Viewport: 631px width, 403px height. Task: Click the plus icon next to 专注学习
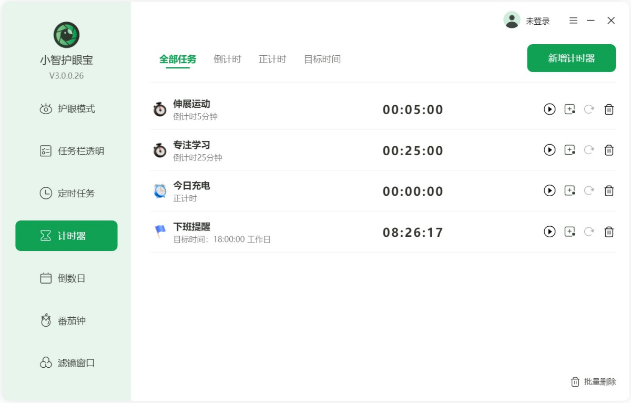tap(569, 150)
